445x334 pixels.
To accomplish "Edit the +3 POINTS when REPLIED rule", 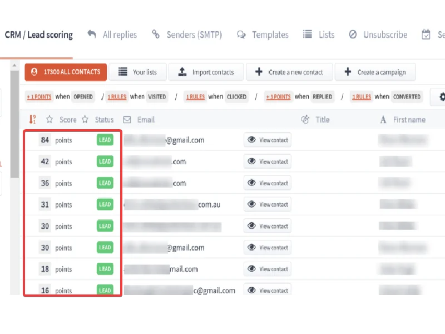I will tap(278, 97).
